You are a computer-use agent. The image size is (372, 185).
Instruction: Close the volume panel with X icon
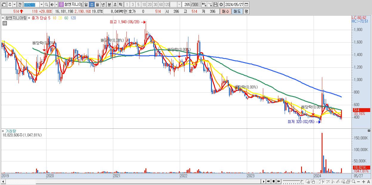coord(369,131)
